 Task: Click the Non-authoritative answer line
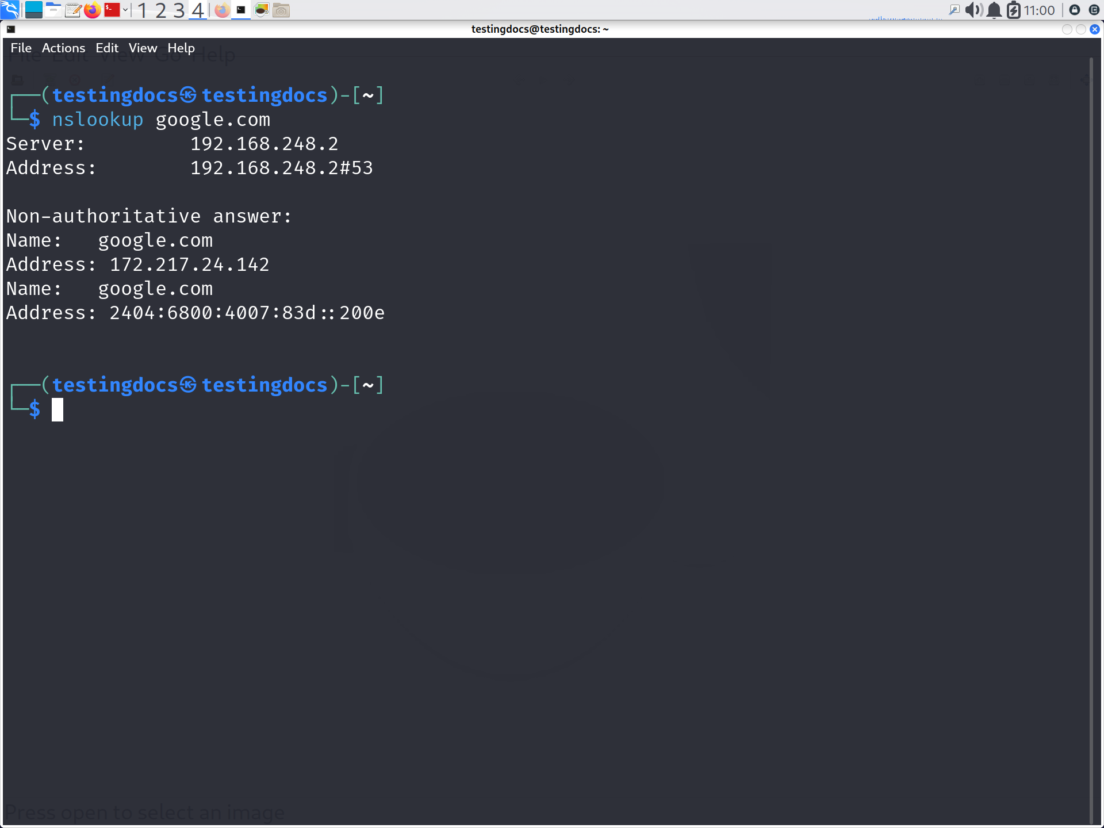pos(149,216)
